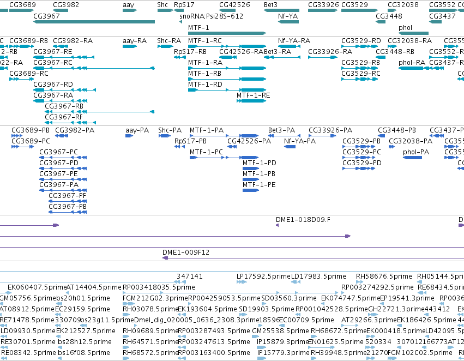Click protein CG3967-PB label
Image resolution: width=464 pixels, height=361 pixels.
(68, 207)
